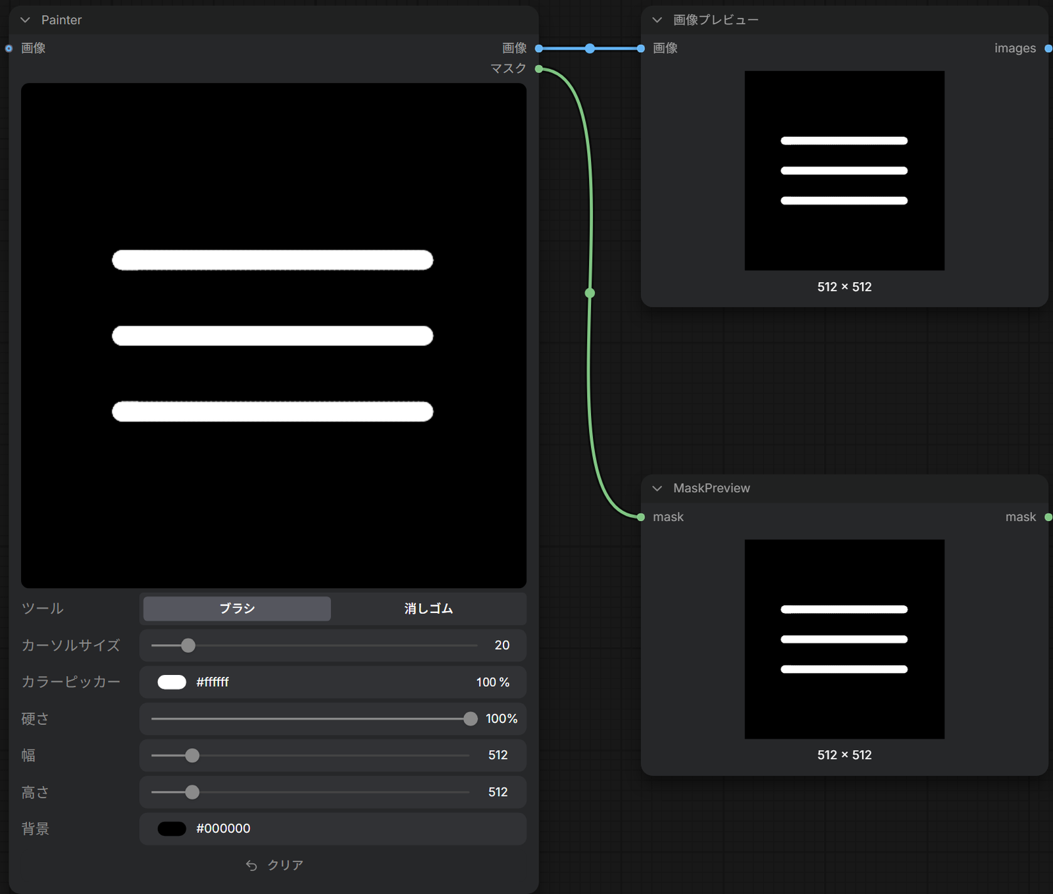Click the #ffffff hex color value

point(213,682)
